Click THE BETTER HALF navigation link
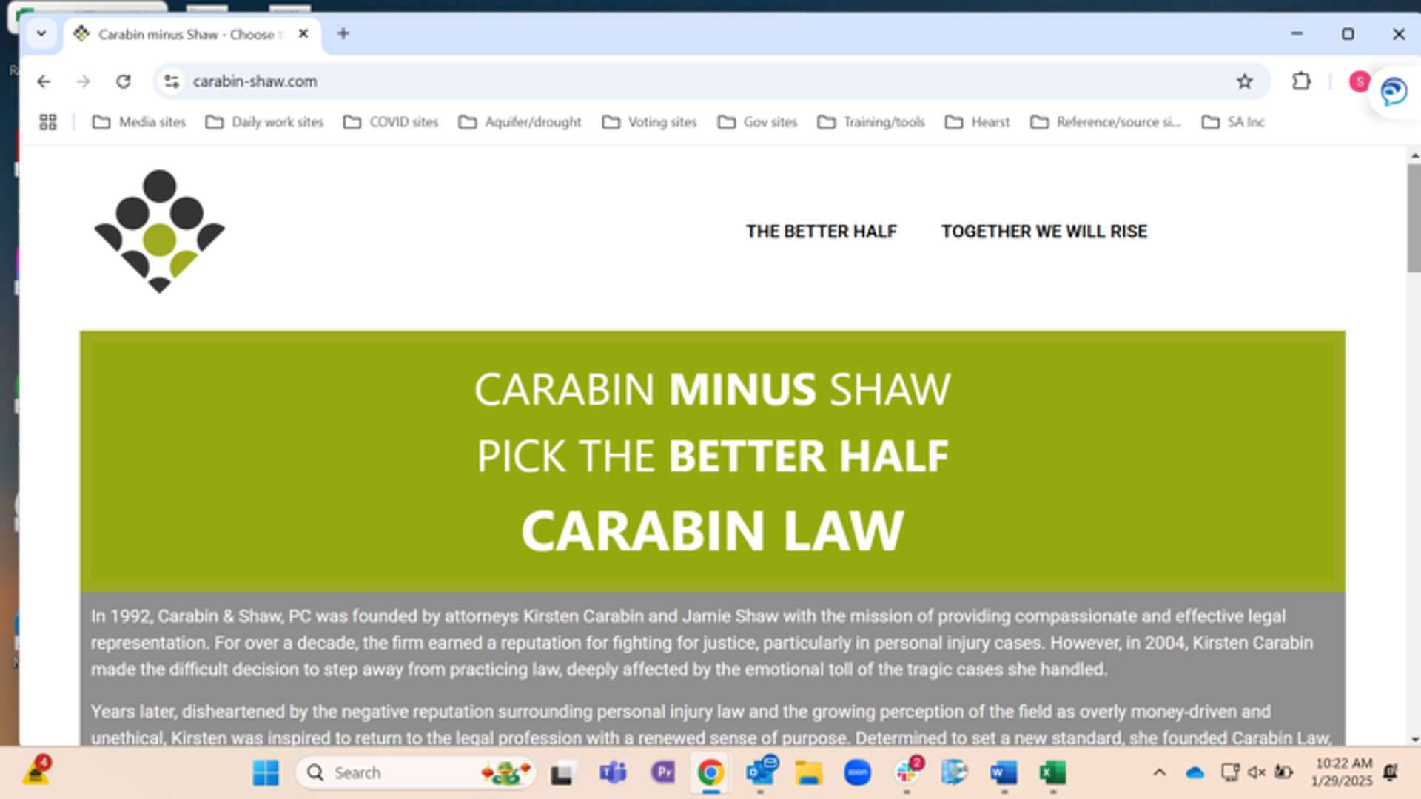The image size is (1421, 799). click(x=822, y=232)
